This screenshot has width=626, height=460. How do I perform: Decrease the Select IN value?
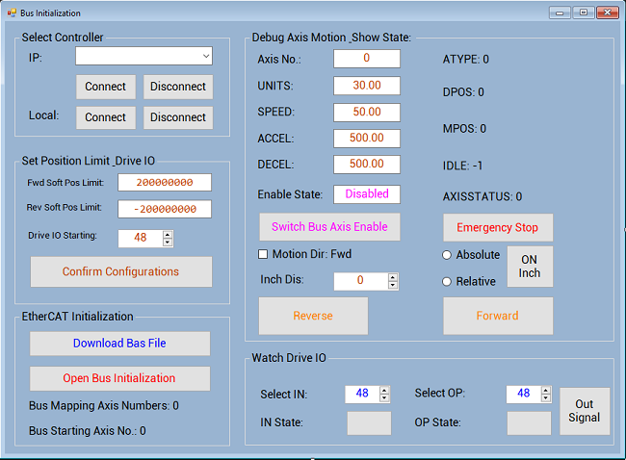384,397
